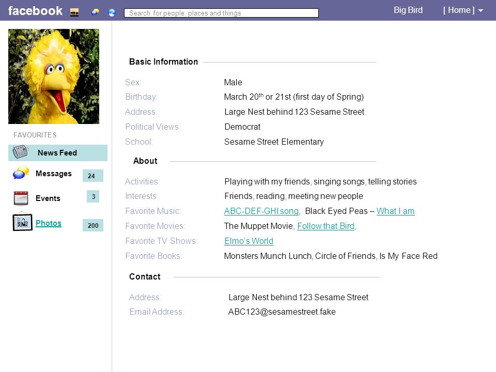Open Events in the sidebar
The height and width of the screenshot is (372, 496).
48,198
